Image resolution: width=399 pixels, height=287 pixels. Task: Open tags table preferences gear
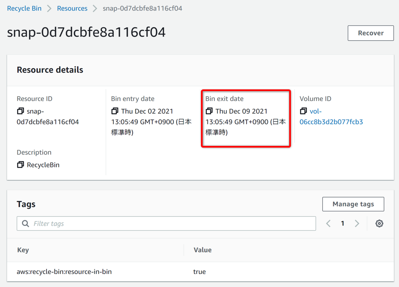pos(379,224)
